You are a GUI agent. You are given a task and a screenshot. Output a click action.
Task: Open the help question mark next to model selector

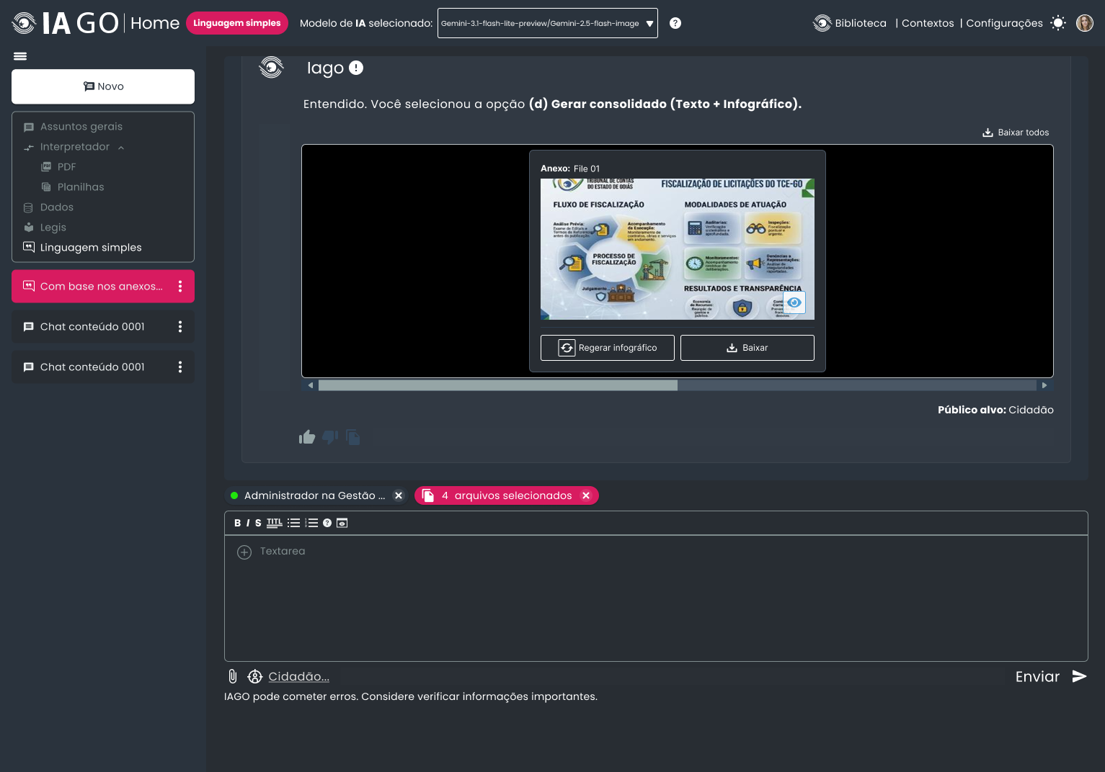675,23
